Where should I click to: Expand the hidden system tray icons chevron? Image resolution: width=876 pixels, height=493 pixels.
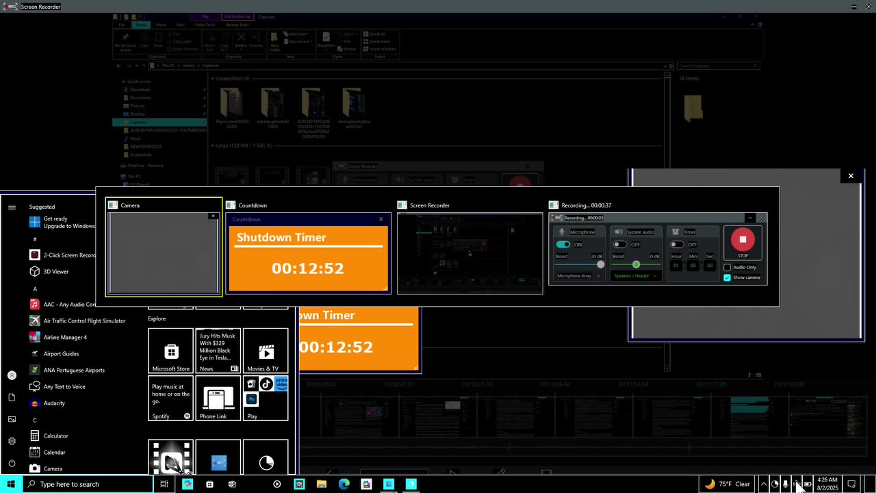pyautogui.click(x=764, y=484)
